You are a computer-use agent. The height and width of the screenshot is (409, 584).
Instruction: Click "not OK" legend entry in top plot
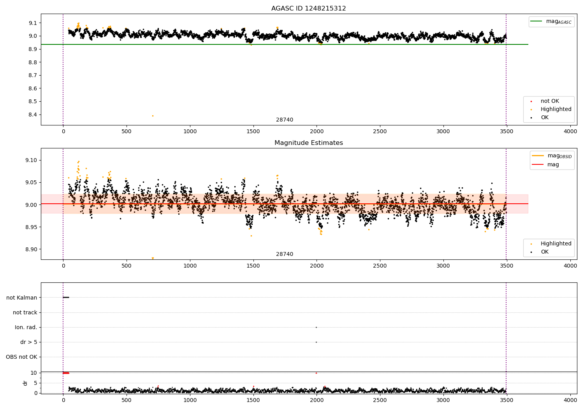(544, 101)
